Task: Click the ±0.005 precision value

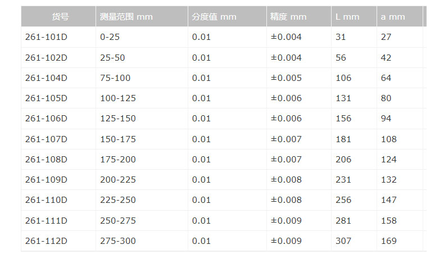Action: (286, 78)
